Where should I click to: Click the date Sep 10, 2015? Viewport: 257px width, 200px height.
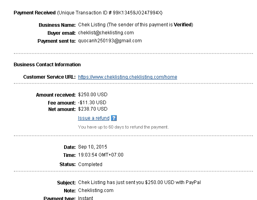coord(92,147)
